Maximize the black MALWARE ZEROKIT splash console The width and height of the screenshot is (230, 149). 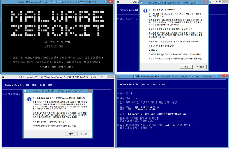pos(105,2)
